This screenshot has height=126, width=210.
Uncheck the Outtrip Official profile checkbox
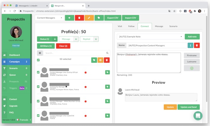coord(38,72)
